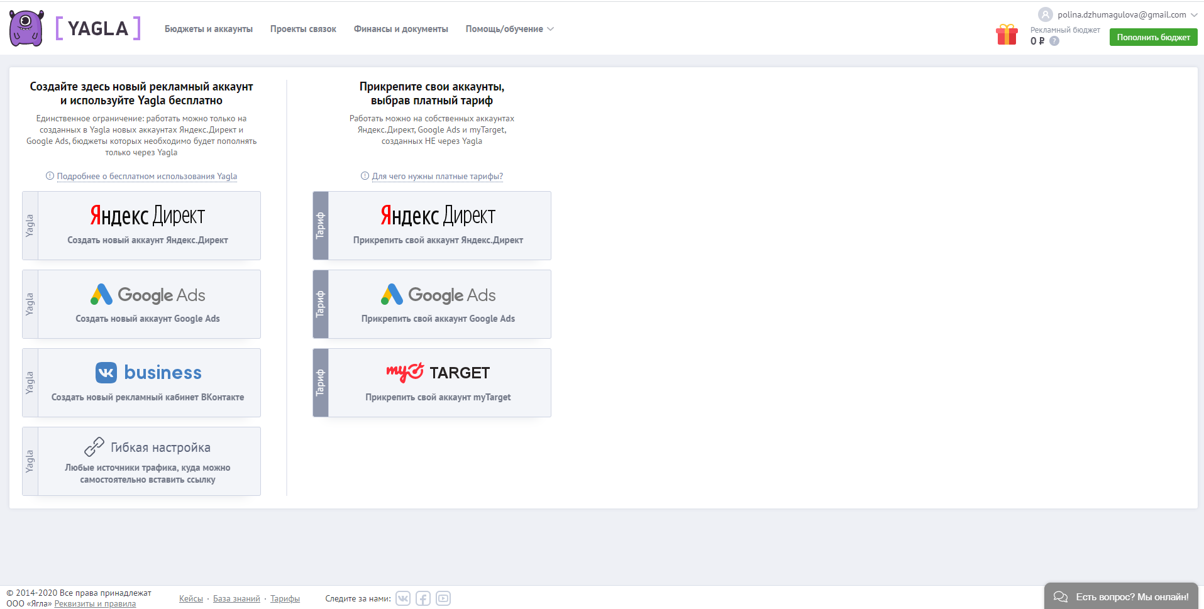This screenshot has height=609, width=1204.
Task: Open the Гибкая настройка card
Action: tap(141, 461)
